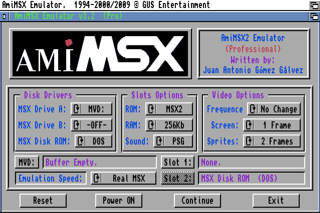The width and height of the screenshot is (320, 213).
Task: Cycle the MSX Drive A gadget showing MVD:
Action: click(91, 109)
